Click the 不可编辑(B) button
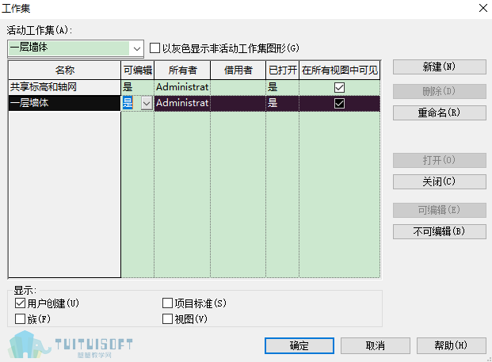Screen dimensions: 492x362 439,231
